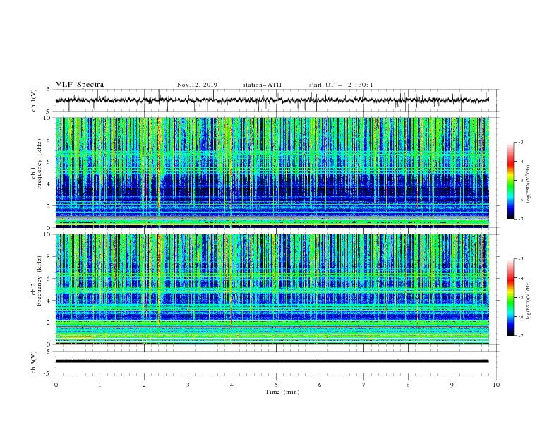The image size is (559, 432).
Task: Click the ch.1 "Frequency (kHz)" axis label
Action: (x=39, y=164)
